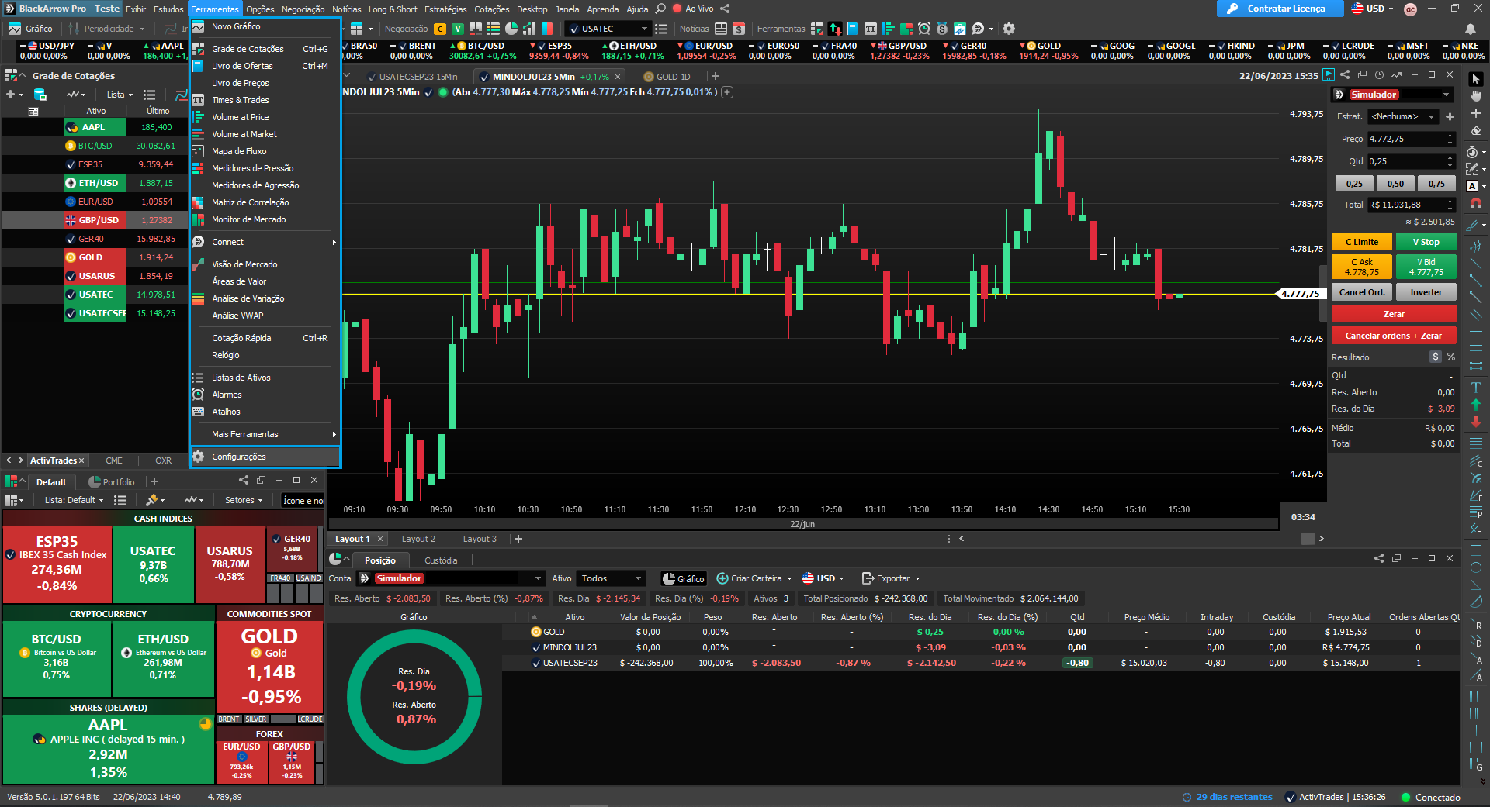Viewport: 1490px width, 807px height.
Task: Open Configurações in the Ferramentas menu
Action: coord(264,457)
